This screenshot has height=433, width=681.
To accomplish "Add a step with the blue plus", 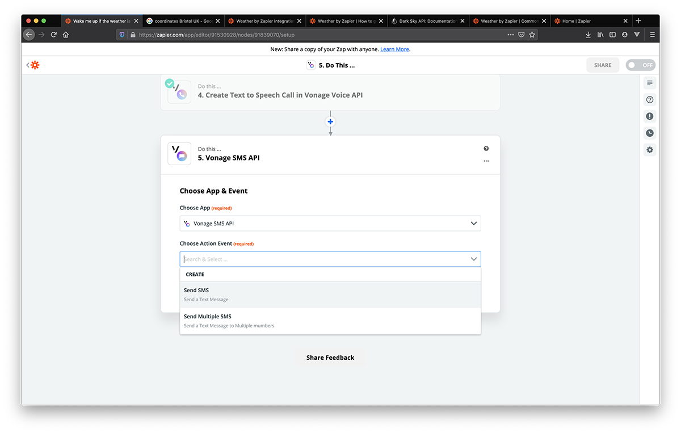I will tap(330, 121).
